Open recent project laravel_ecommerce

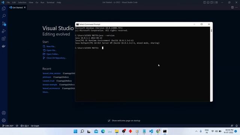[x=51, y=88]
